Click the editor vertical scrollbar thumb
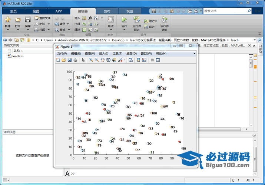 (251, 63)
